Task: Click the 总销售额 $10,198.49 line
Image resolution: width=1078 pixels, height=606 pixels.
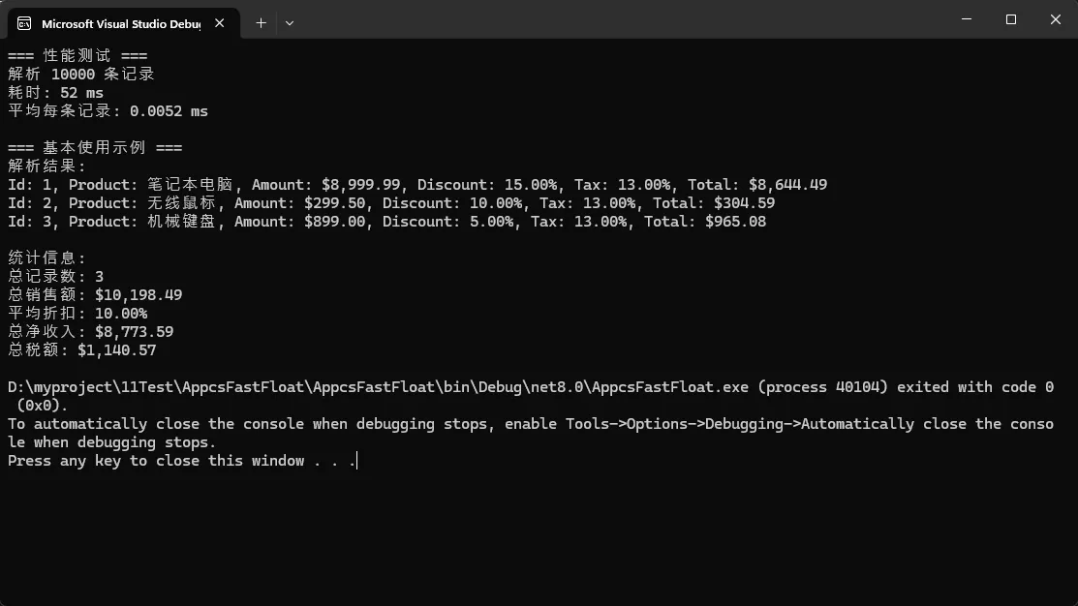Action: coord(95,294)
